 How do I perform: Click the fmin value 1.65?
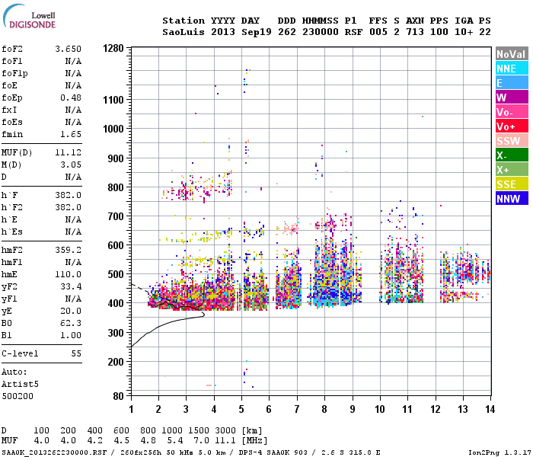point(71,134)
